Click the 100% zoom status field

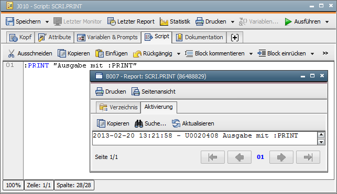tap(13, 185)
